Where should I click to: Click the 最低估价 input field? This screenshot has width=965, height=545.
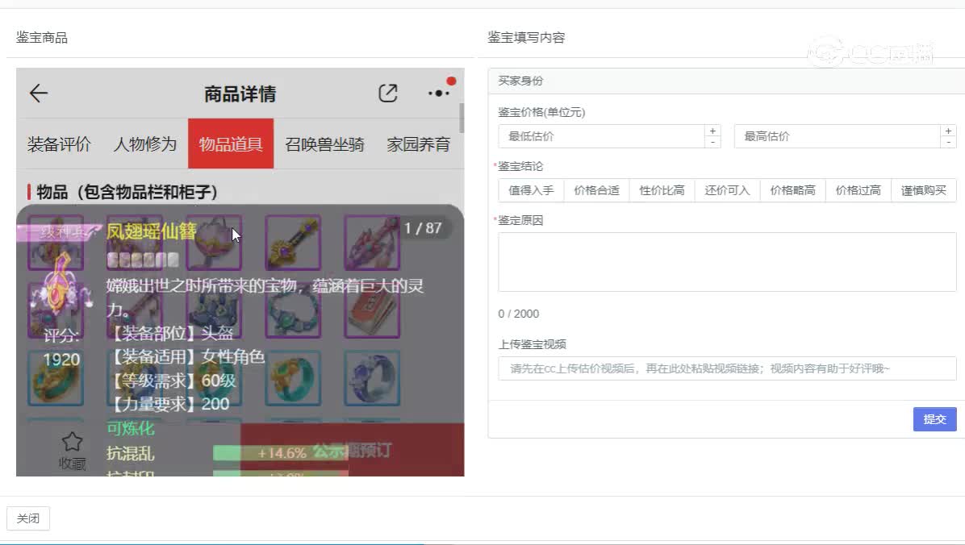(601, 136)
